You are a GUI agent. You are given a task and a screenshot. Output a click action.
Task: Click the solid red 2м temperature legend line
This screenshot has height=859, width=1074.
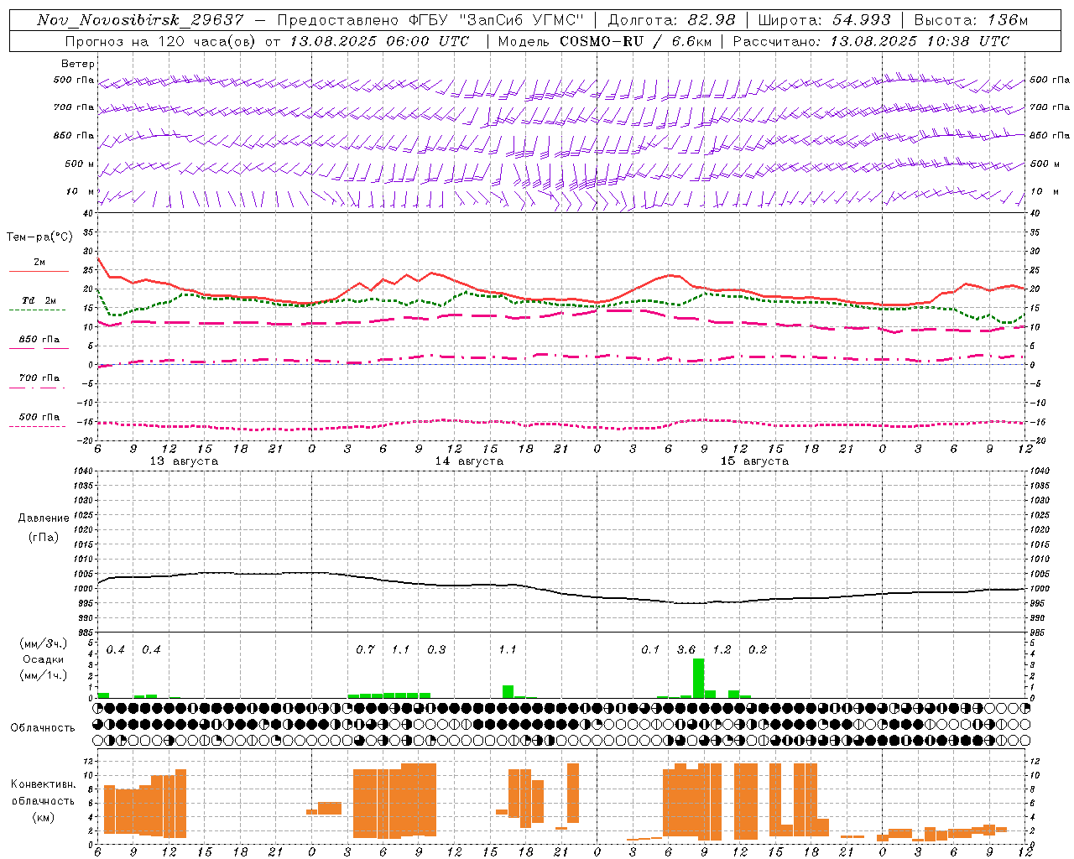[x=39, y=272]
